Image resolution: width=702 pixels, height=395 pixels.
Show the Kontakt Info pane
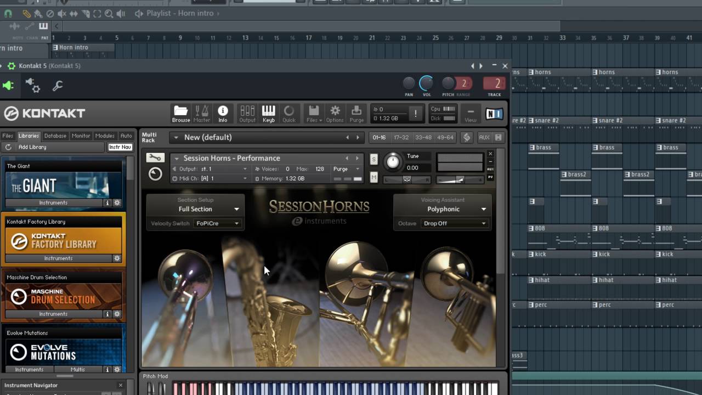(x=223, y=114)
